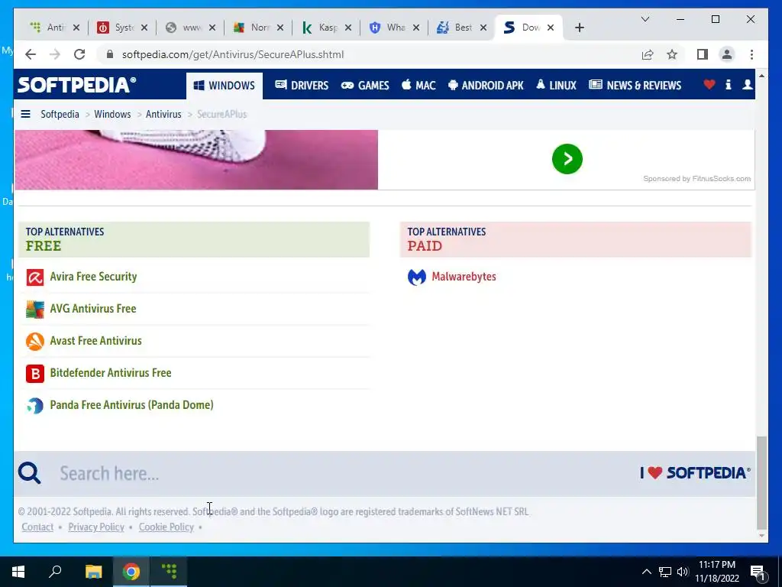
Task: Click Chrome icon in taskbar
Action: coord(131,572)
